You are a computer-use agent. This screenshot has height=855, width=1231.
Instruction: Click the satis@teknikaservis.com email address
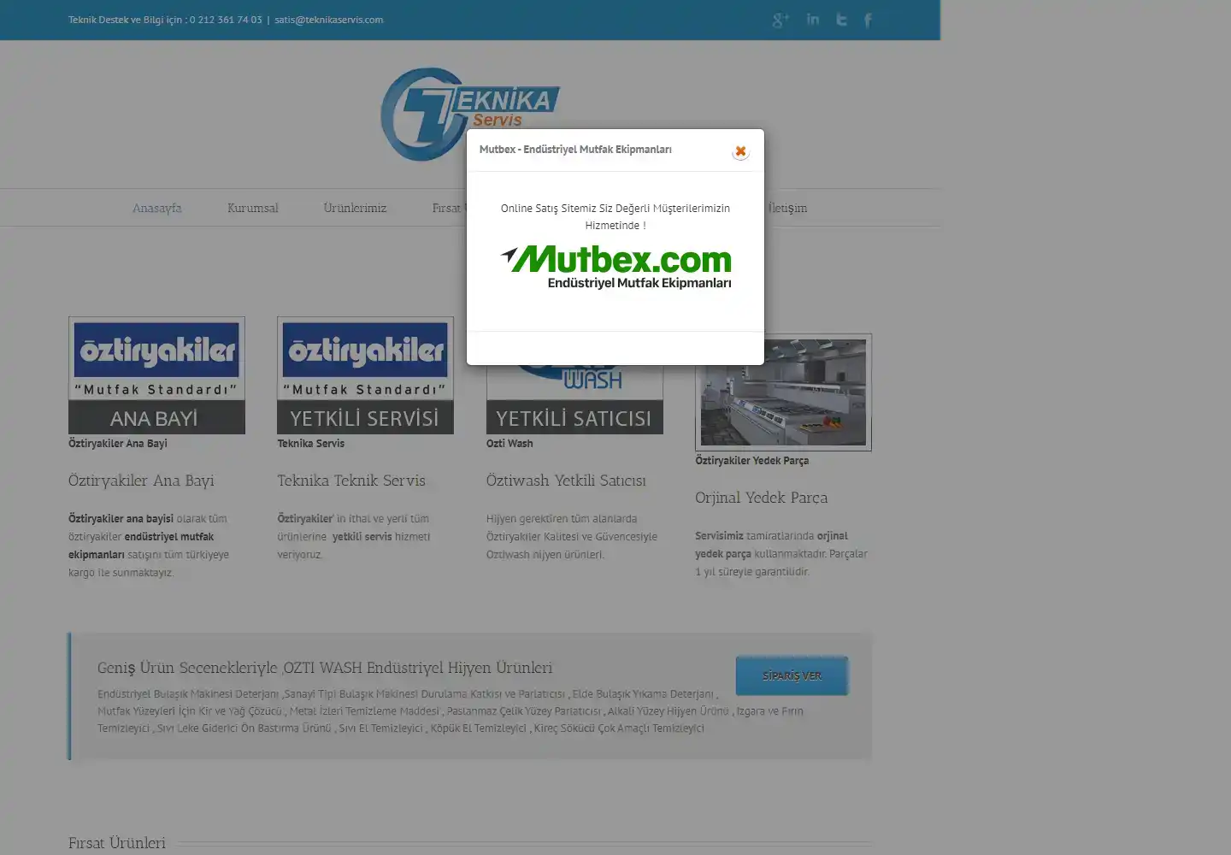pos(329,20)
